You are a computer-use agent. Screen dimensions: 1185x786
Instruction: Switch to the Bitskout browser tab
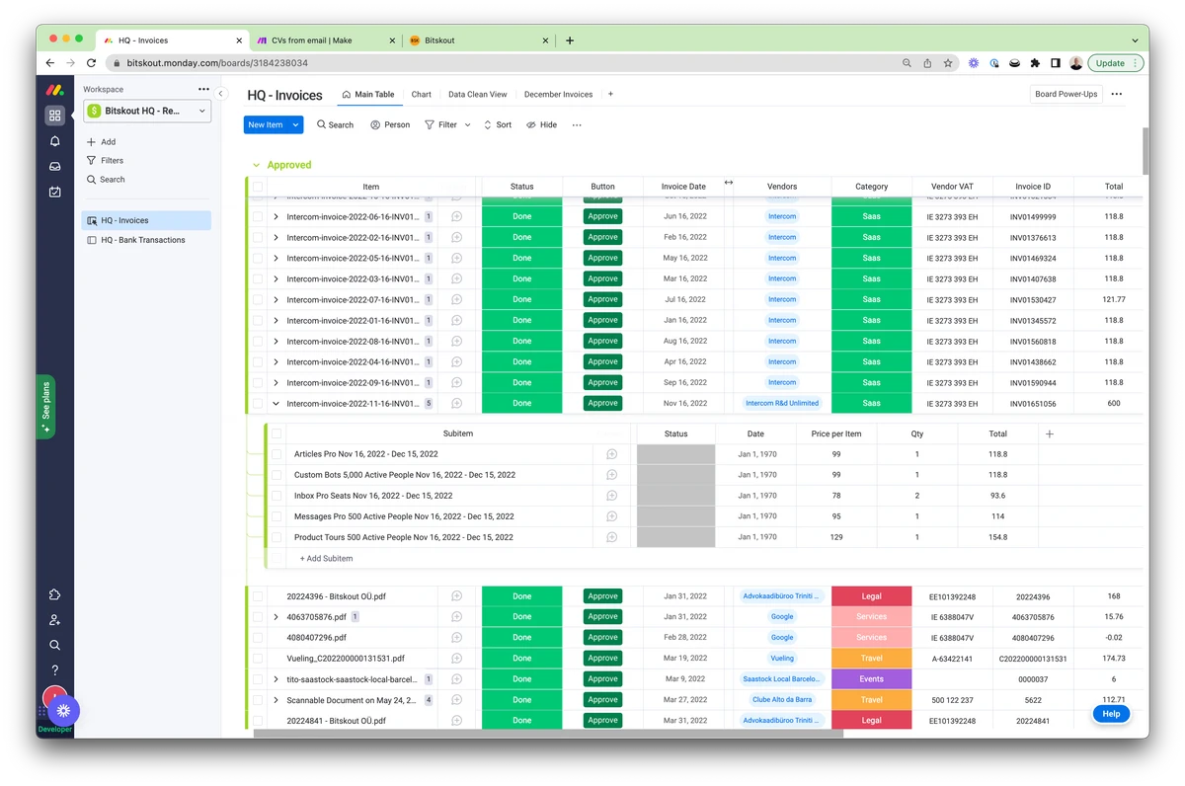(x=478, y=40)
